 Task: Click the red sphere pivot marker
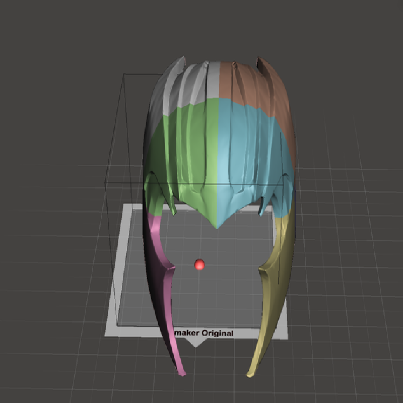[x=199, y=264]
